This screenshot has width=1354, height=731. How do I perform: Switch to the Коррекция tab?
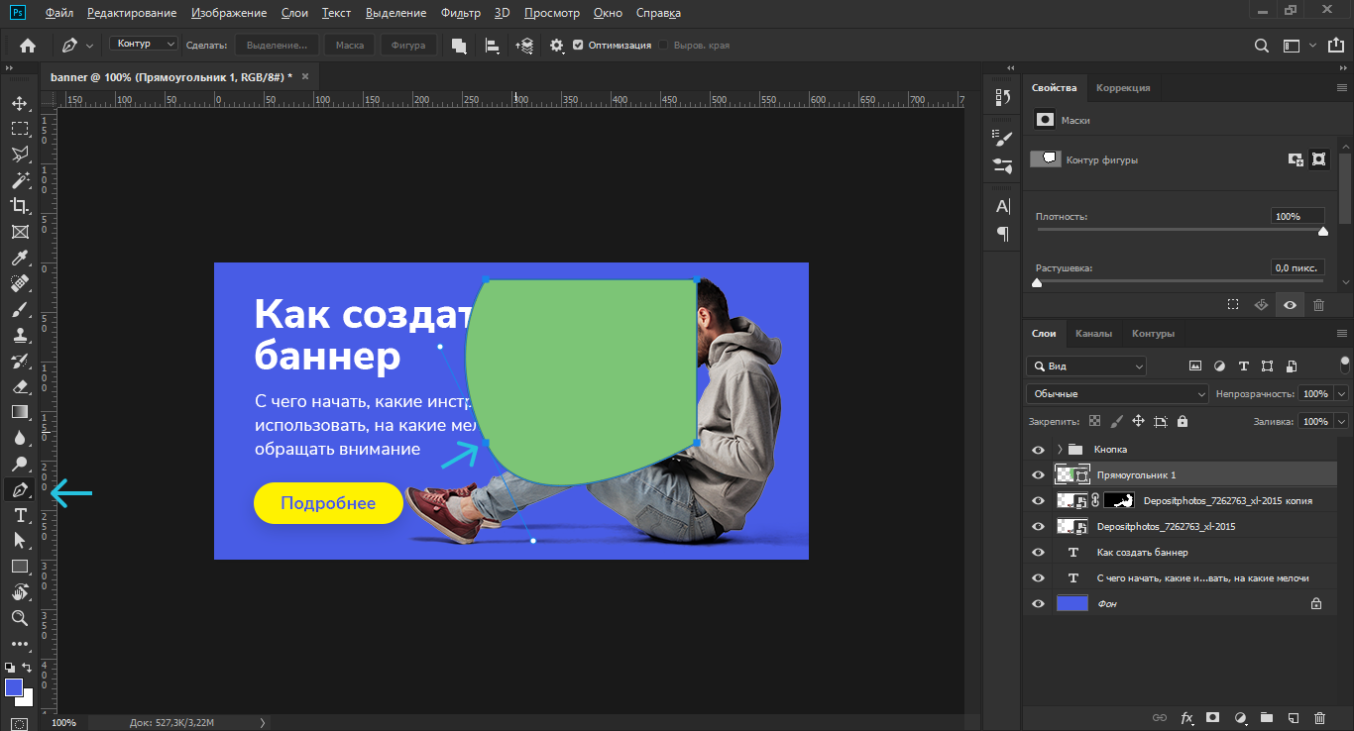click(1123, 87)
